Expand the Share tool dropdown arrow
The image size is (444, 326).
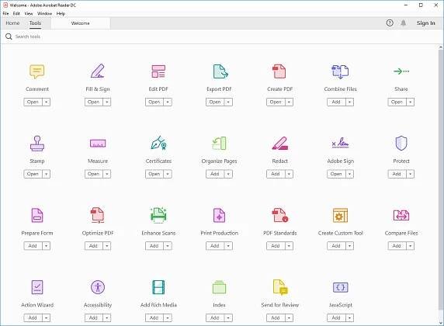pos(411,102)
